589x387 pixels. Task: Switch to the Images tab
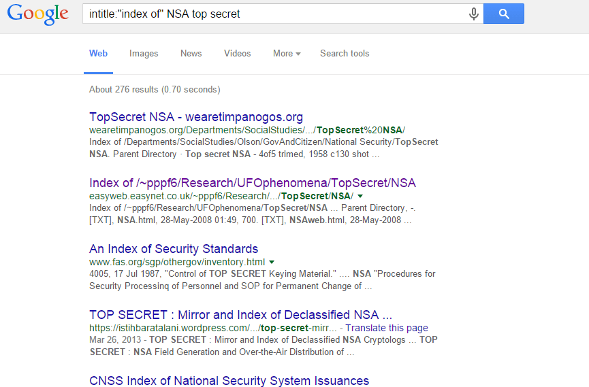coord(144,53)
